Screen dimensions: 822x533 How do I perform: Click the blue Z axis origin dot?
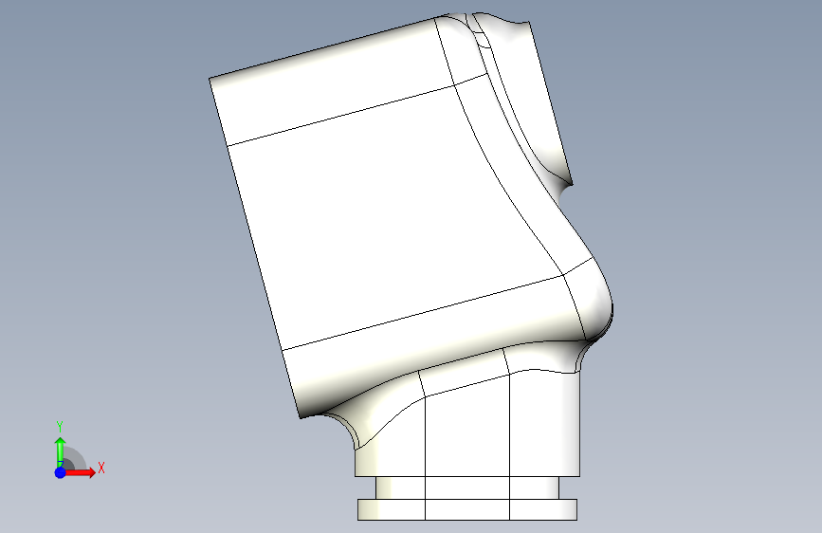tap(61, 472)
